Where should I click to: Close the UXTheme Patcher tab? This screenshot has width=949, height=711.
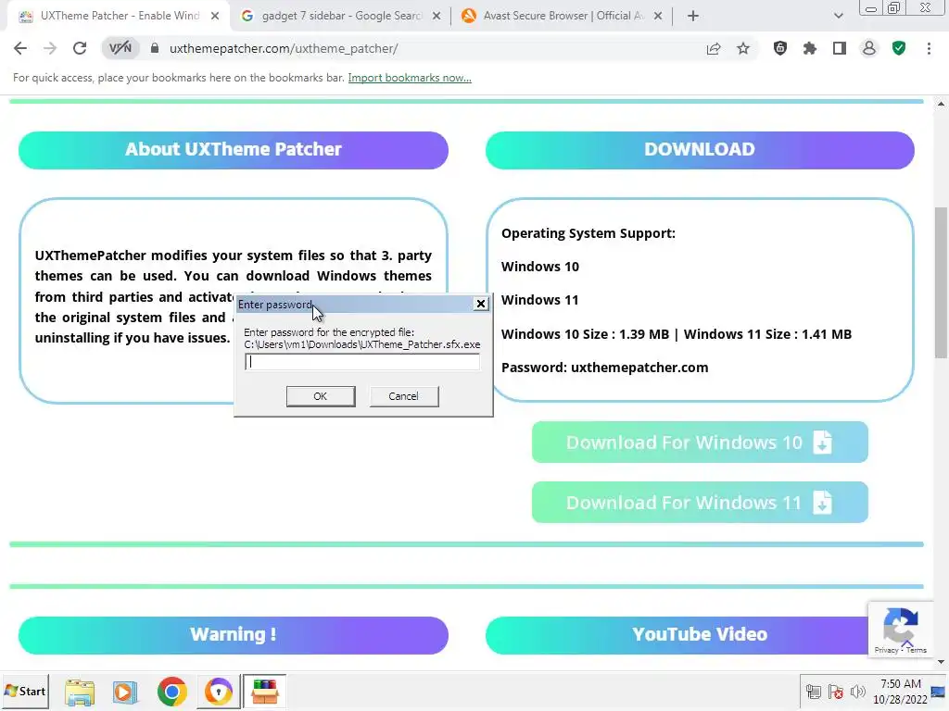click(x=215, y=17)
